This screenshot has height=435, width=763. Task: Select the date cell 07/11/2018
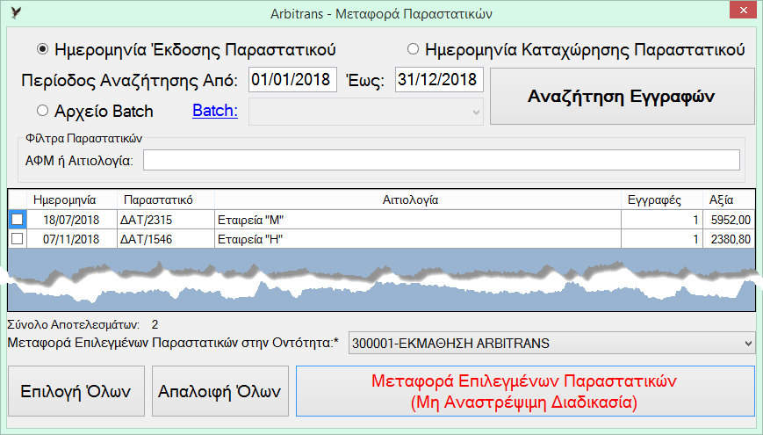pos(71,239)
